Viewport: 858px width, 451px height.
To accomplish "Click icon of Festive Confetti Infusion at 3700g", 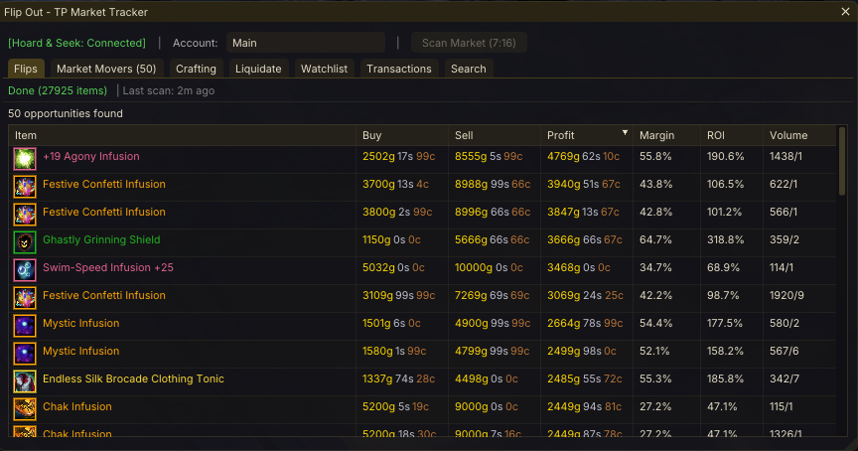I will pyautogui.click(x=25, y=187).
